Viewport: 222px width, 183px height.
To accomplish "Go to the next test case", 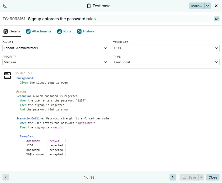I will tap(172, 177).
